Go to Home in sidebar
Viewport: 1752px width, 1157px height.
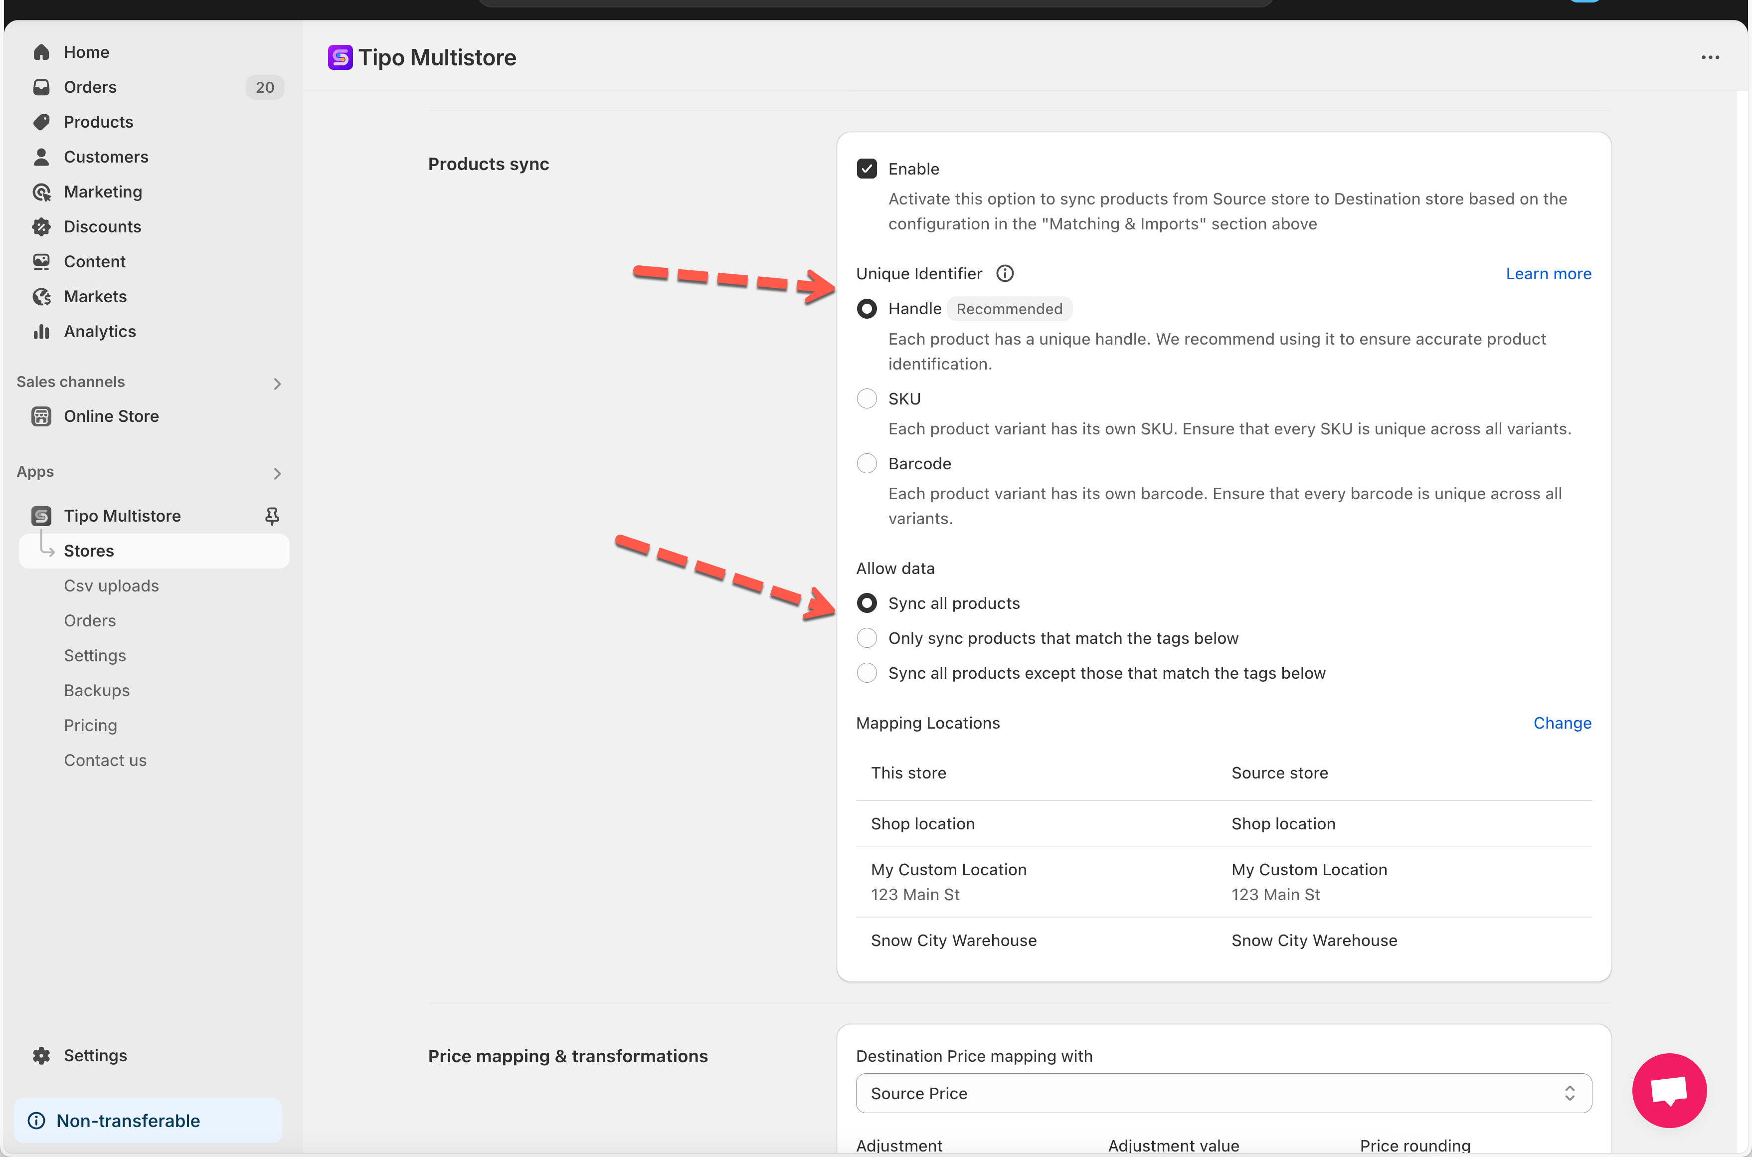click(x=86, y=52)
